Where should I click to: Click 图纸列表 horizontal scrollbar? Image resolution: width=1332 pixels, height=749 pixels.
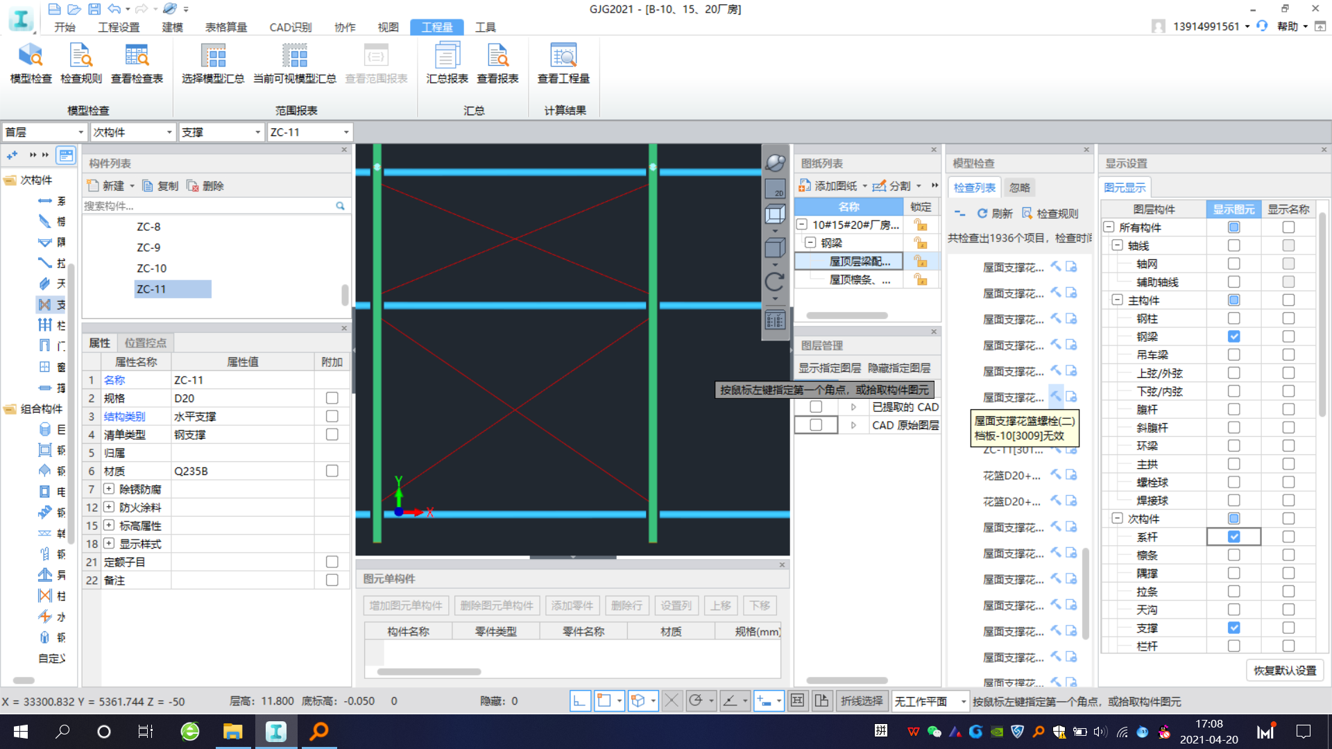click(x=847, y=316)
